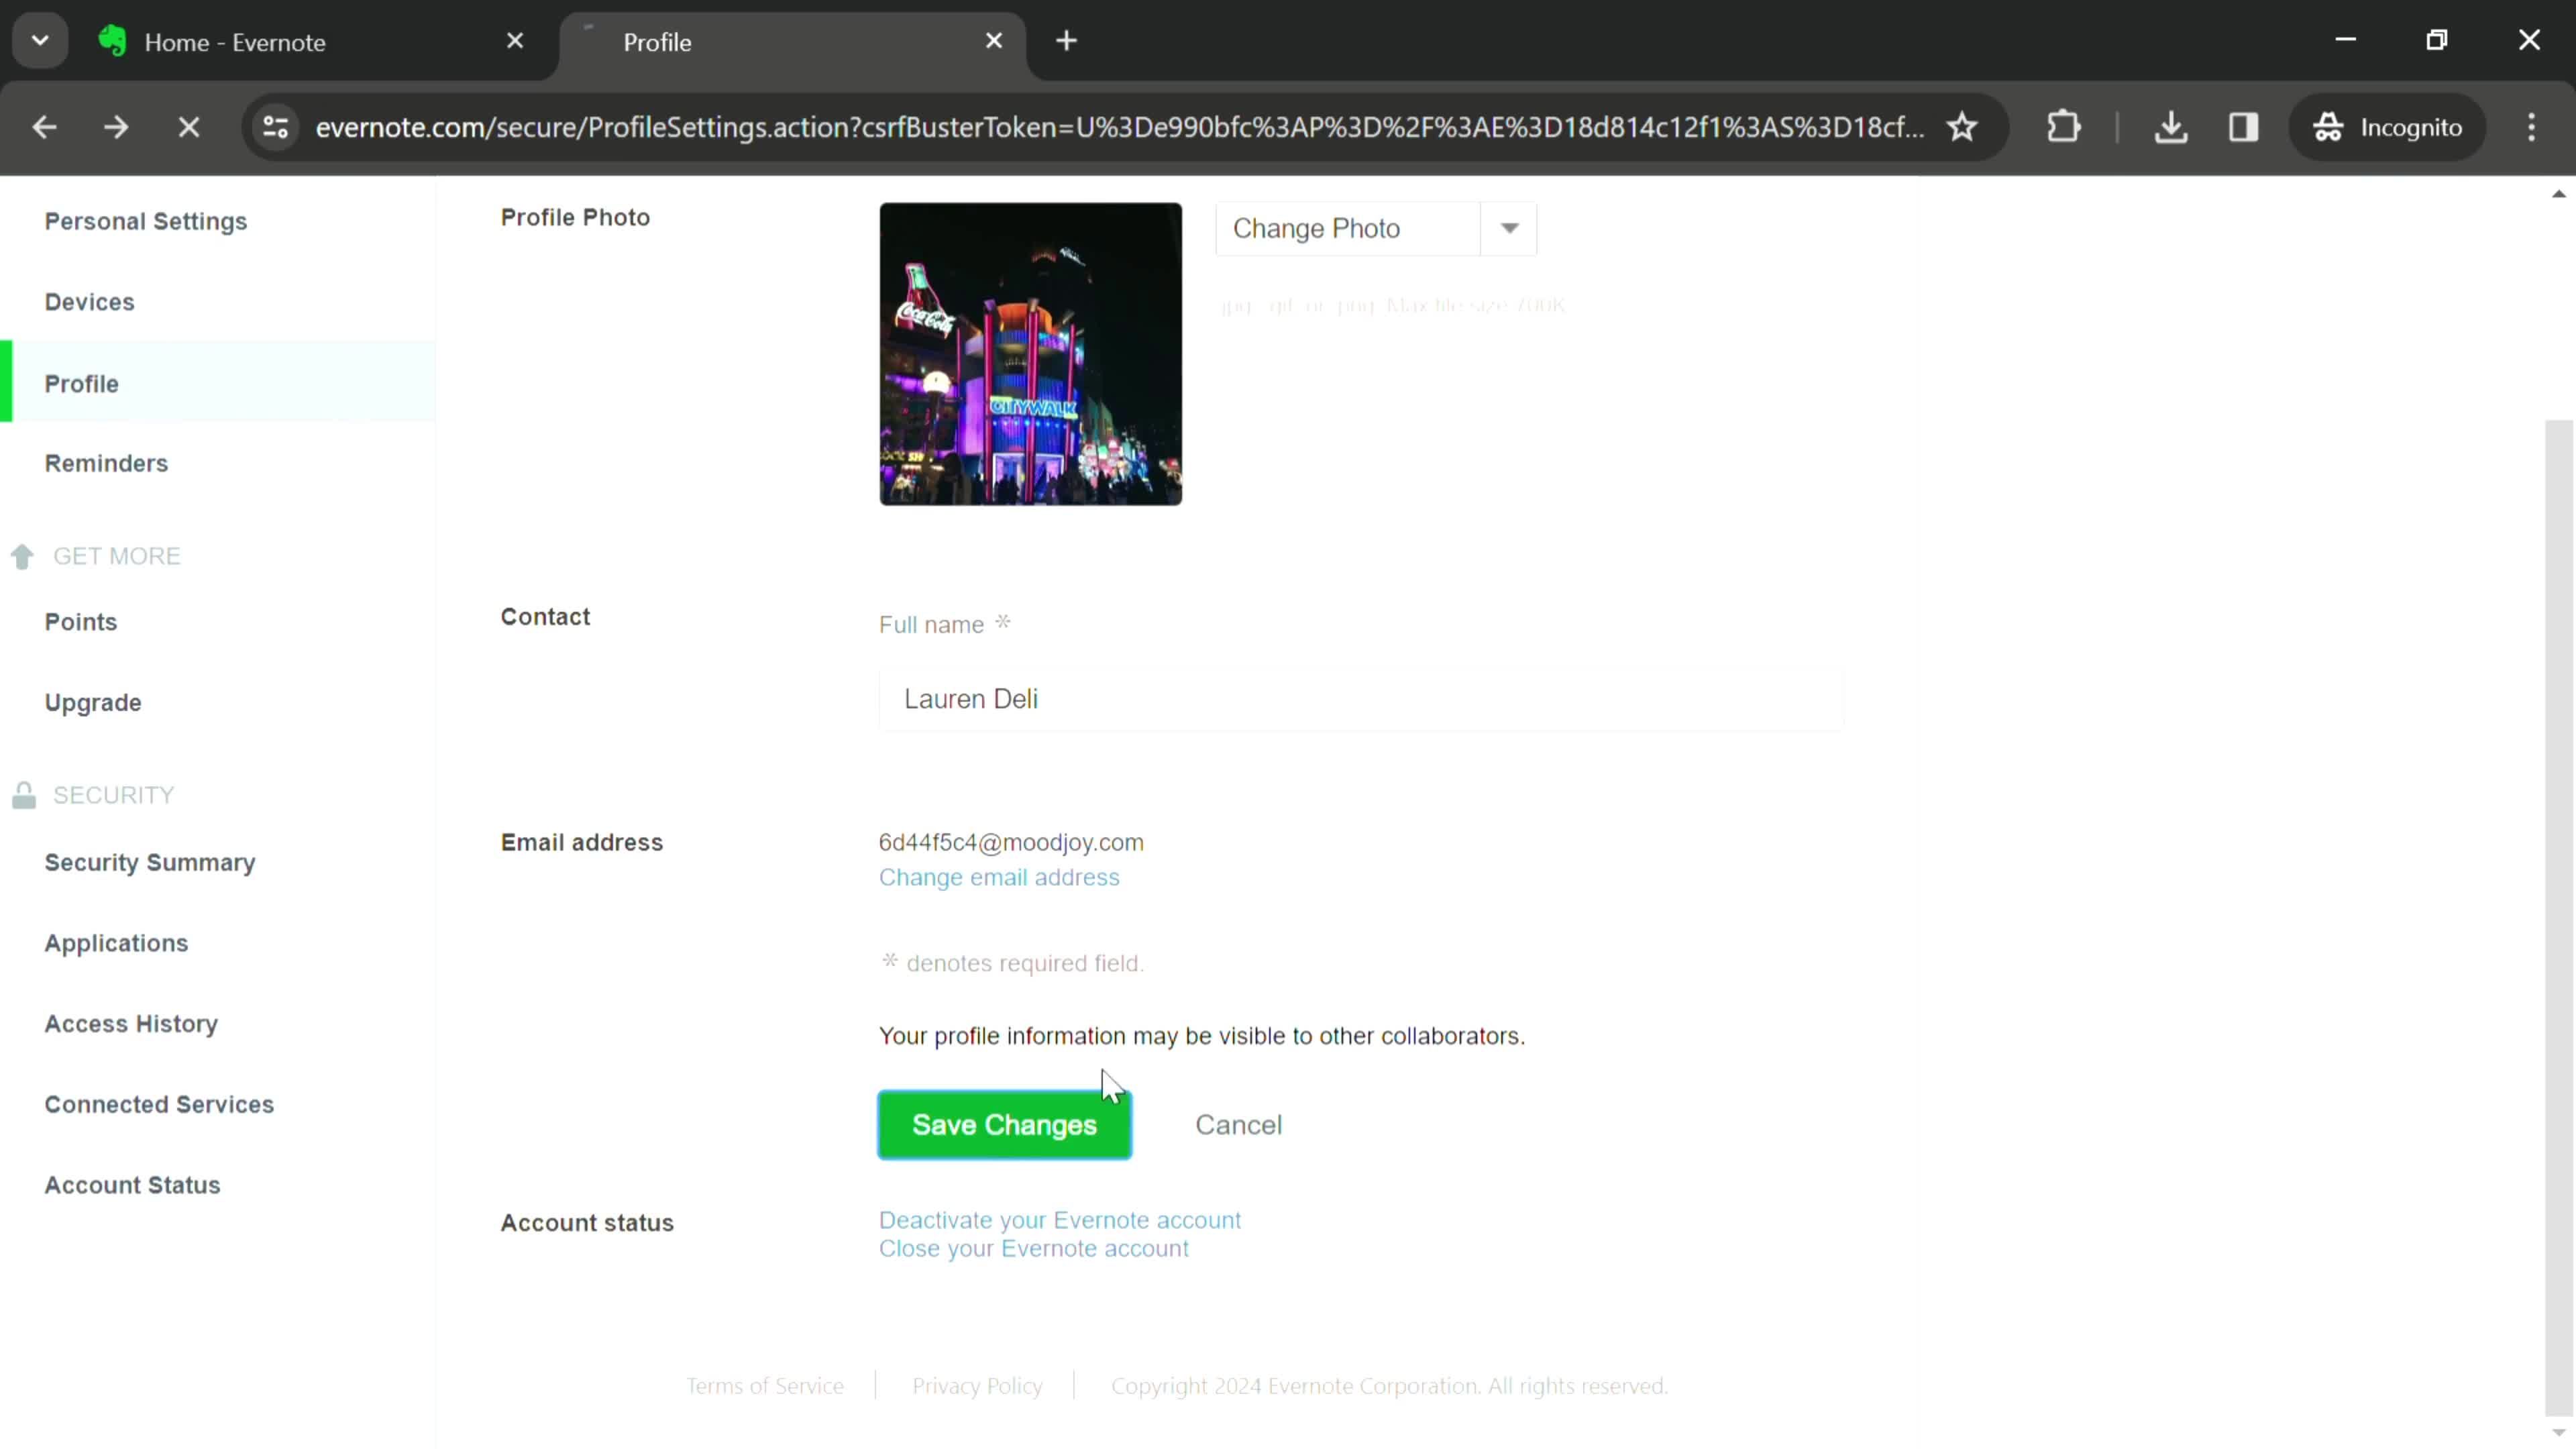Click the Security Summary sidebar icon
Viewport: 2576px width, 1449px height.
pos(150,861)
